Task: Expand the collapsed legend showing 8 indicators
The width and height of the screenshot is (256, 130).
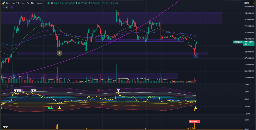Action: [x=5, y=8]
